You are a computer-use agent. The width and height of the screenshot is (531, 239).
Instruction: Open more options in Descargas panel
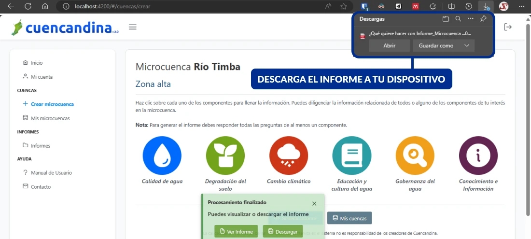(x=471, y=19)
